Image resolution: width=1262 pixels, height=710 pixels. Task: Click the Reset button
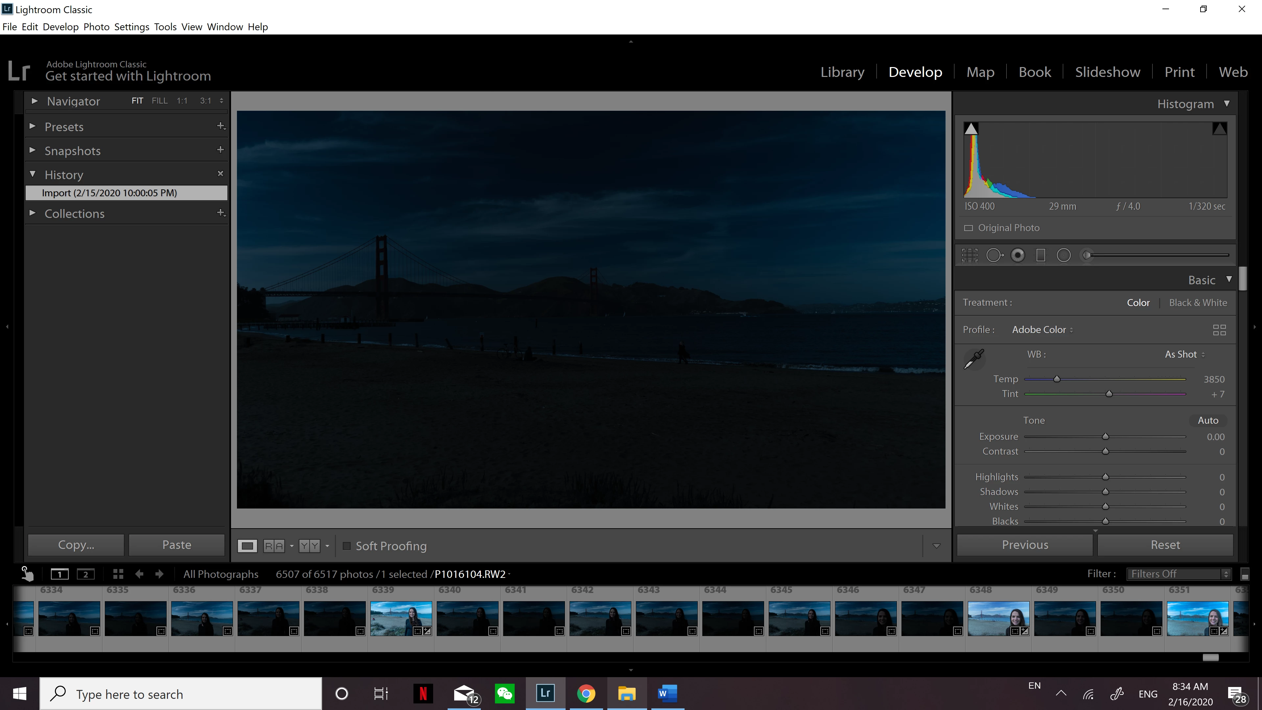[x=1165, y=545]
